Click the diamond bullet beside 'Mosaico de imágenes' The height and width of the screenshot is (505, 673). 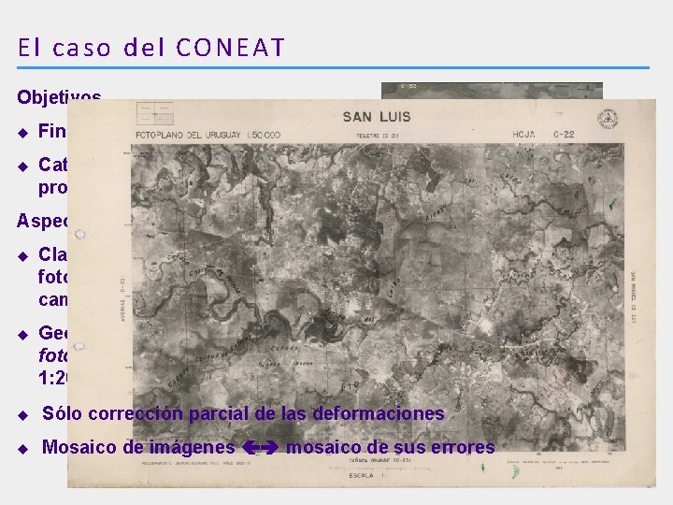pos(23,449)
